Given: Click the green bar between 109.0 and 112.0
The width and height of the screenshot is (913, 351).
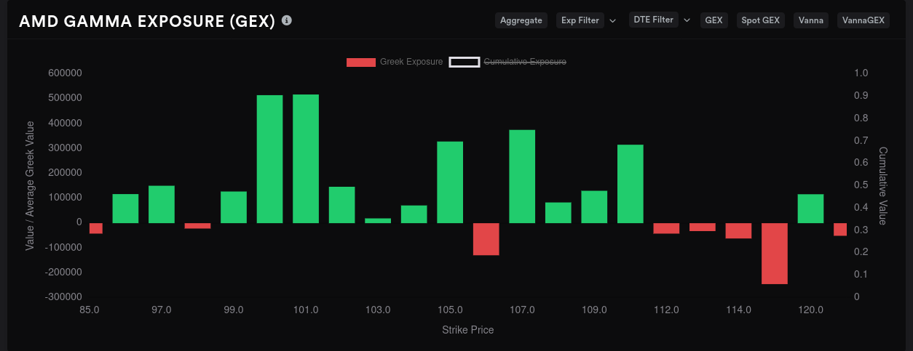Looking at the screenshot, I should click(631, 184).
